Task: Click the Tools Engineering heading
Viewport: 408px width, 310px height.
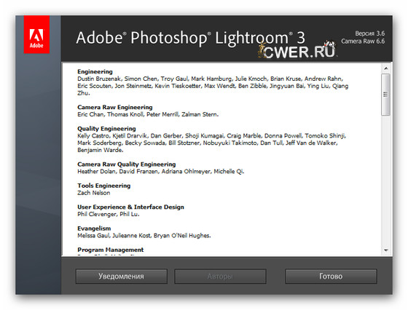Action: [x=103, y=186]
